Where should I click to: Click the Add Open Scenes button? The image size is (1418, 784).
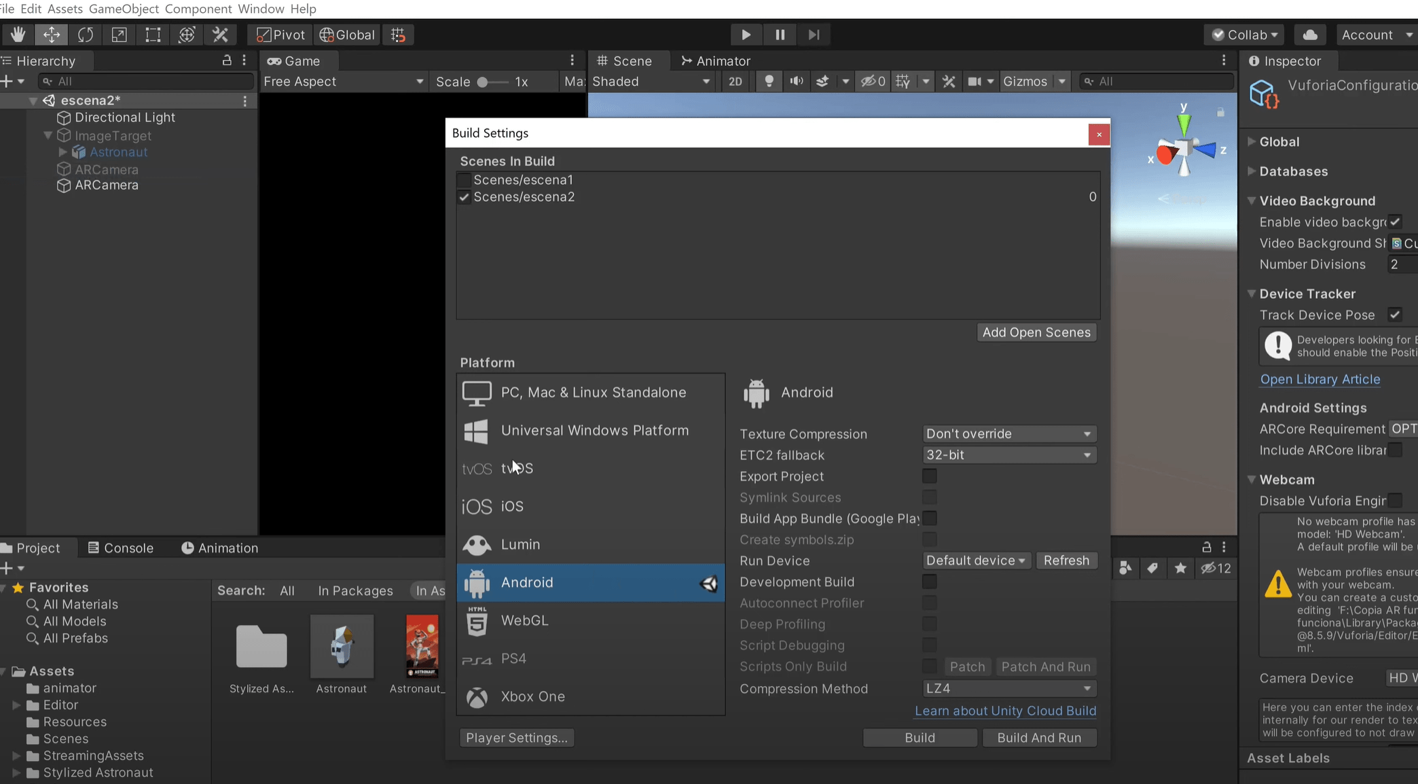(x=1036, y=332)
